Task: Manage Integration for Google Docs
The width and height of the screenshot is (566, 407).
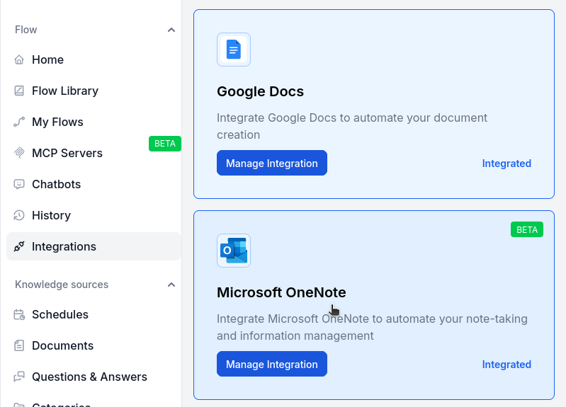Action: 271,164
